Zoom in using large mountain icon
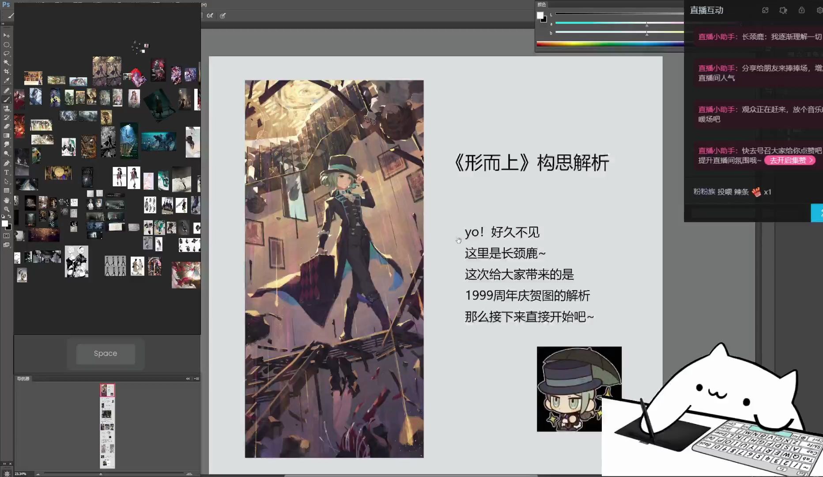This screenshot has height=477, width=823. (x=189, y=474)
